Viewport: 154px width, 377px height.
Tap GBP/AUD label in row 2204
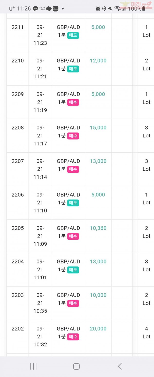click(68, 262)
